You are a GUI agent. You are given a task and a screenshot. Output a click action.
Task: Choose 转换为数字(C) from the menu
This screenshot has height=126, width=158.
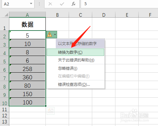coord(75,52)
